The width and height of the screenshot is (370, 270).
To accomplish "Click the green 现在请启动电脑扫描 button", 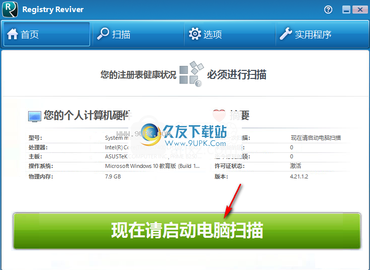I will tap(187, 231).
